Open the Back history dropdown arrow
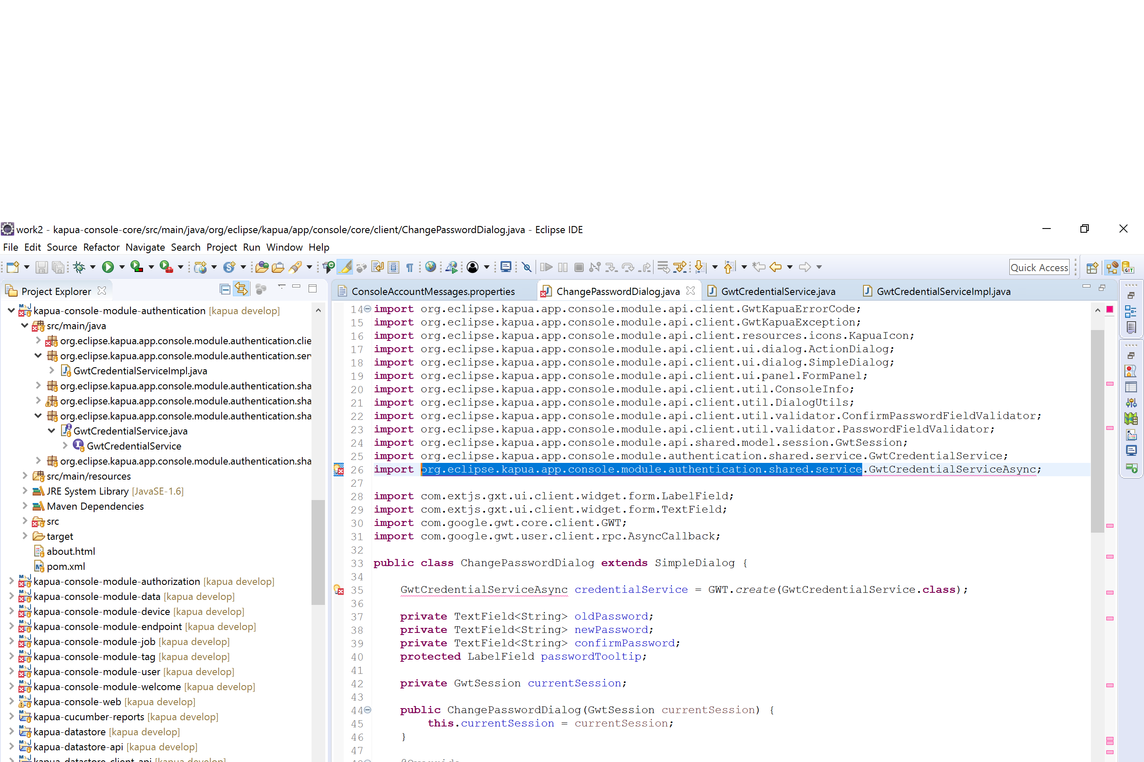The height and width of the screenshot is (762, 1144). tap(790, 267)
